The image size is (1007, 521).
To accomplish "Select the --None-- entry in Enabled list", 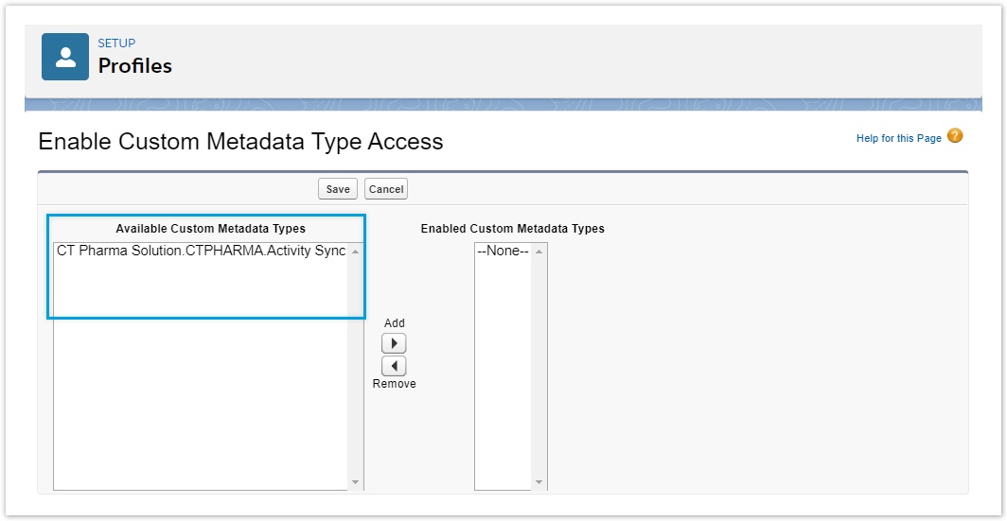I will 503,252.
